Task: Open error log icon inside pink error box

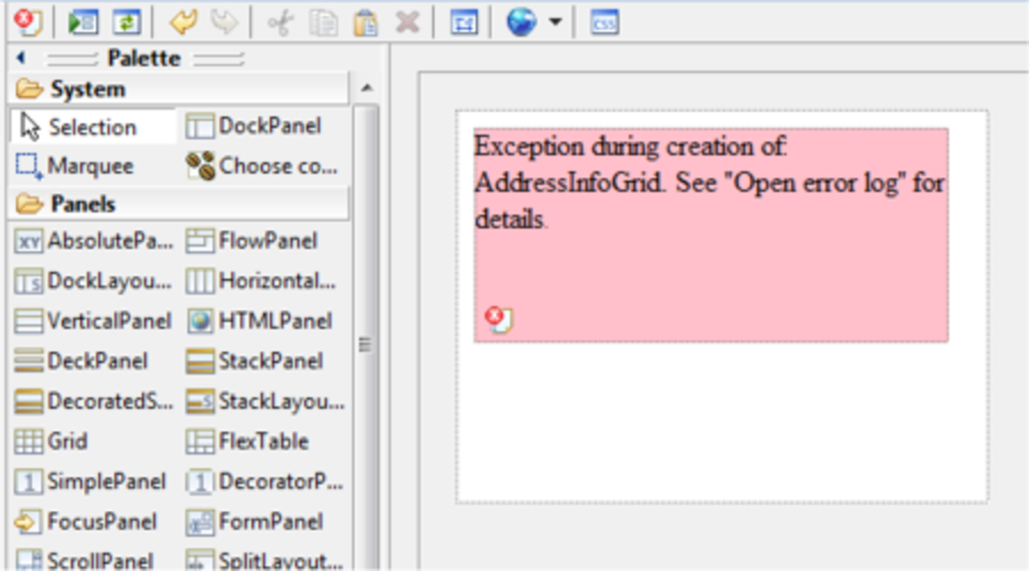Action: (499, 320)
